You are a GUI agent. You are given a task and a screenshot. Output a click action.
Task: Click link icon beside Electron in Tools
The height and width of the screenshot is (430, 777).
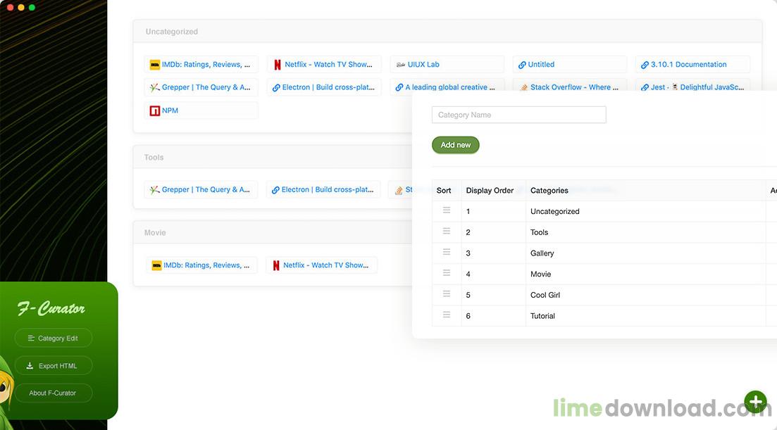pos(275,190)
